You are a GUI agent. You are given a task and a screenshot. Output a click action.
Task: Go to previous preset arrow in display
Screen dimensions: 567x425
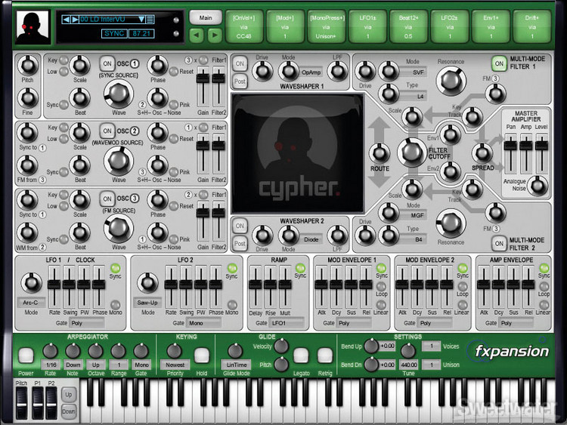point(66,19)
